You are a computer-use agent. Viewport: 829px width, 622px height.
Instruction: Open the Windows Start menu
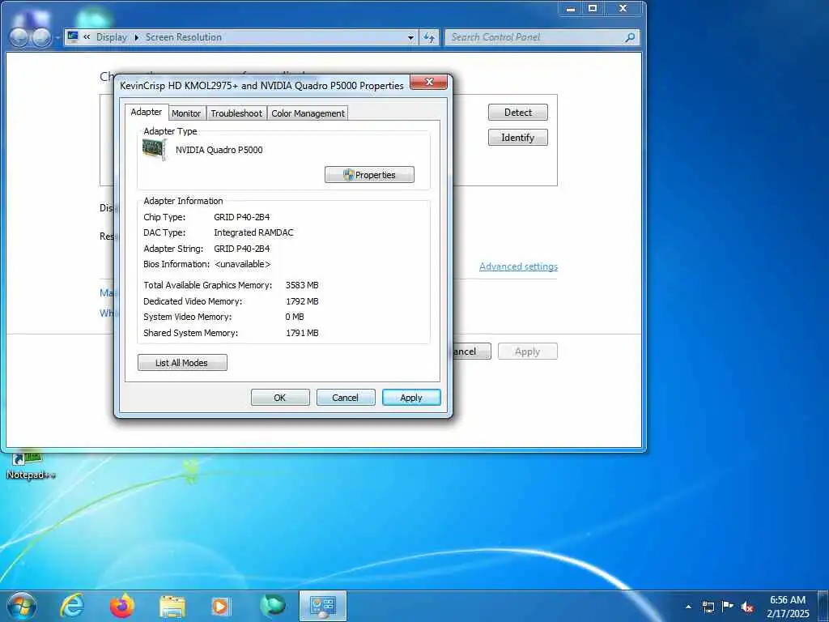(21, 606)
